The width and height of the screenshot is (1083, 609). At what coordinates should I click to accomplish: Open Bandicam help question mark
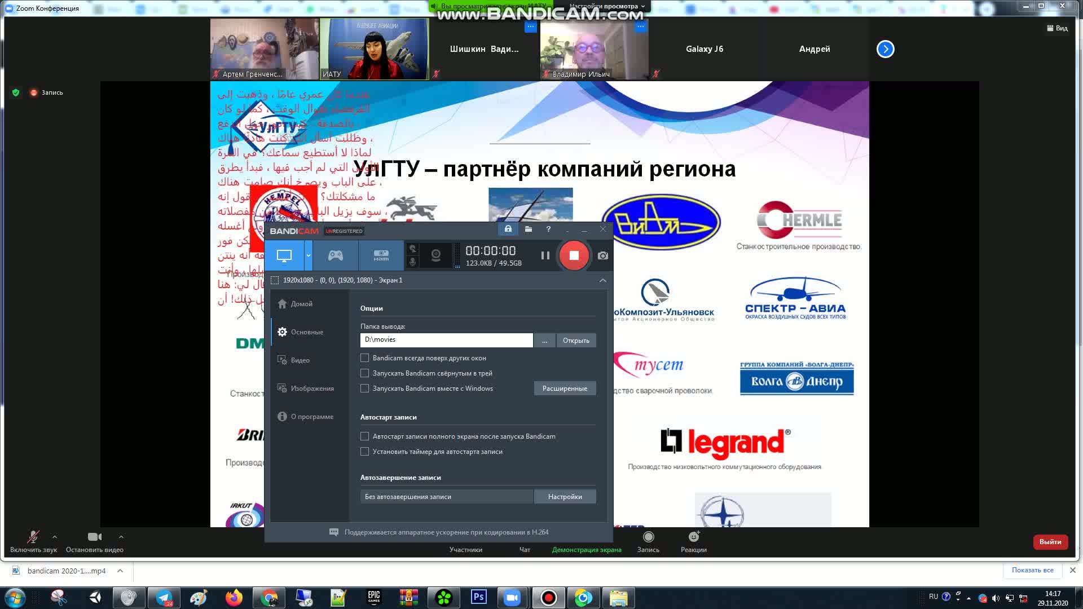click(x=548, y=229)
